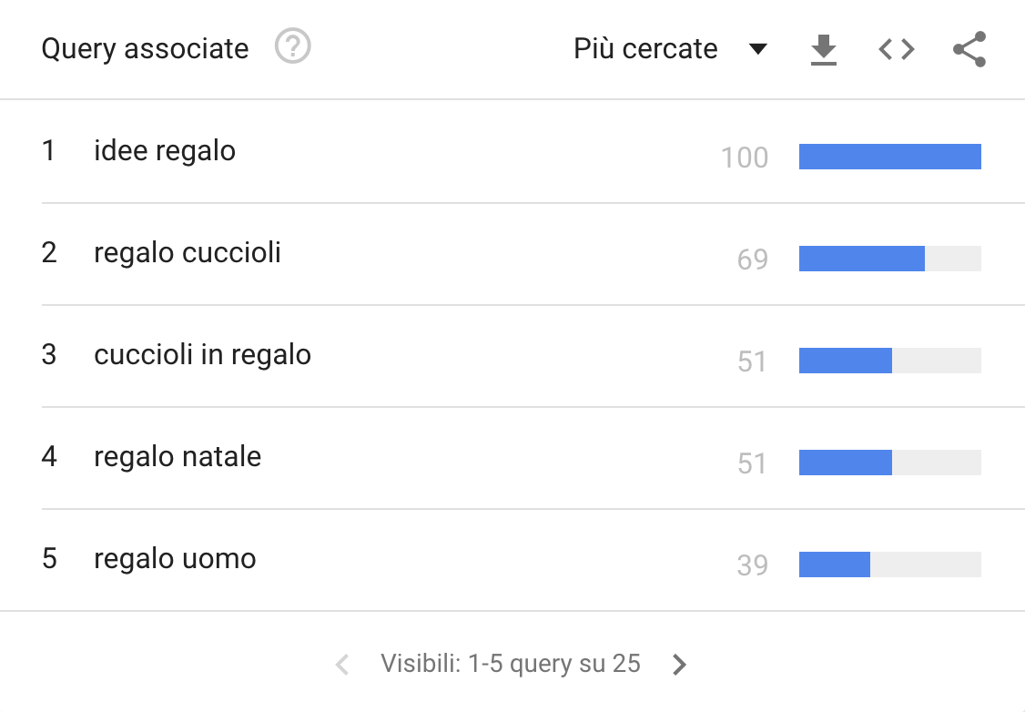This screenshot has height=712, width=1025.
Task: Click the value 100 next to idee regalo
Action: click(x=746, y=158)
